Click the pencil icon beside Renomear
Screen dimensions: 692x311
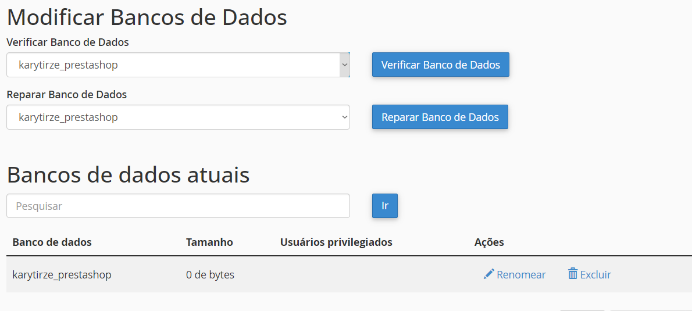(x=488, y=274)
